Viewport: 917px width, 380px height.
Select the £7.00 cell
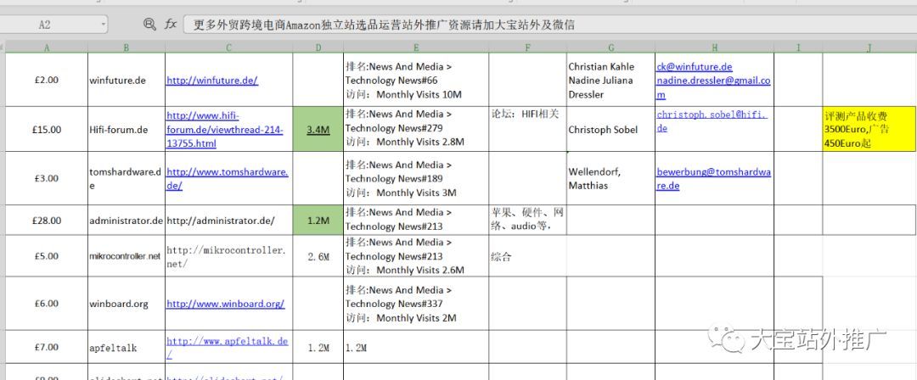tap(47, 347)
